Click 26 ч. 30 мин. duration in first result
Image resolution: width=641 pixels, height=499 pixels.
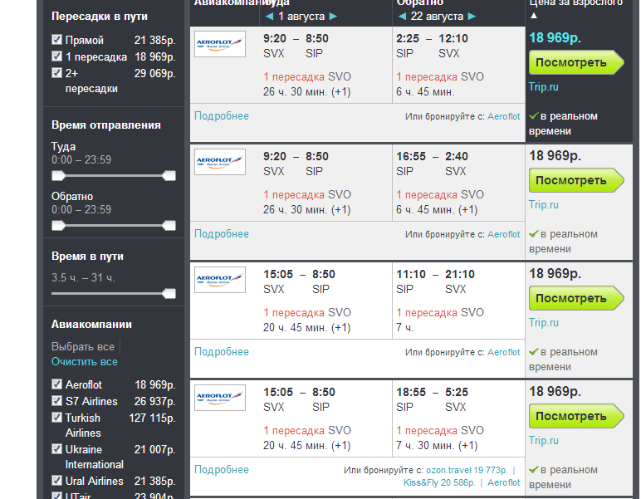click(x=306, y=92)
